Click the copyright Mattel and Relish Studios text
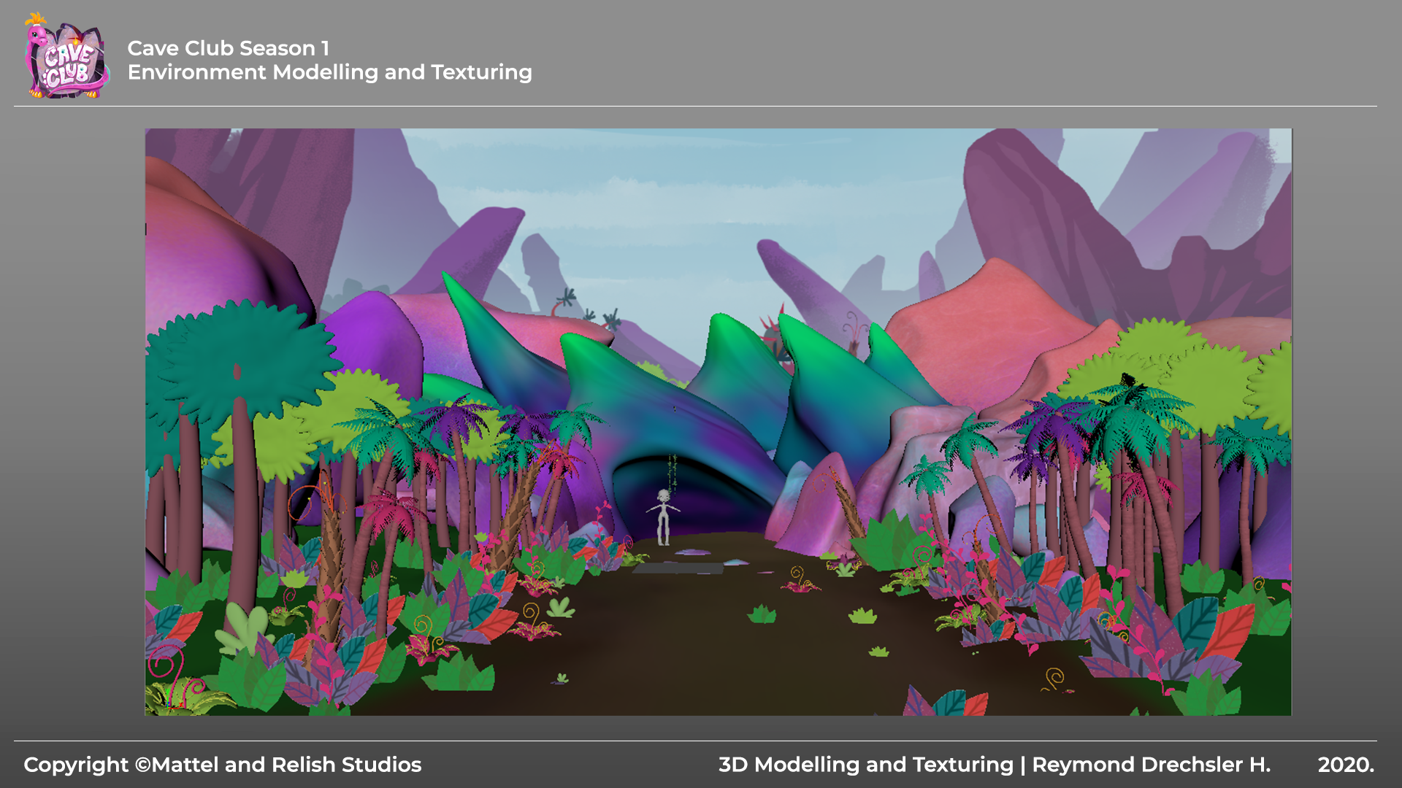Screen dimensions: 1402x788 click(222, 764)
